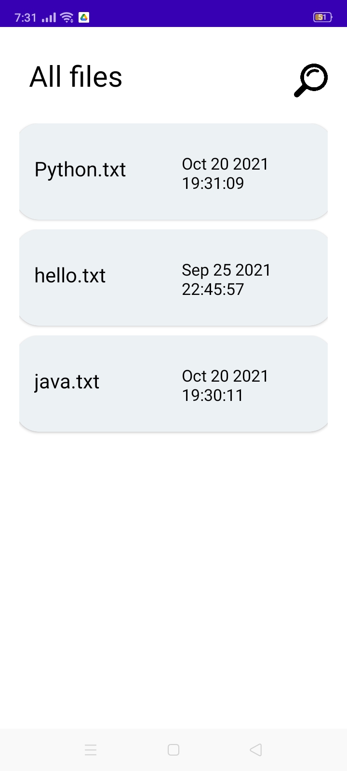
Task: Tap the Back navigation icon
Action: (255, 750)
